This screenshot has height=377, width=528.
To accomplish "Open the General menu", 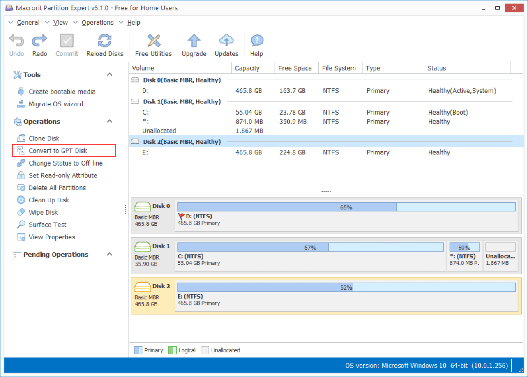I will (28, 23).
